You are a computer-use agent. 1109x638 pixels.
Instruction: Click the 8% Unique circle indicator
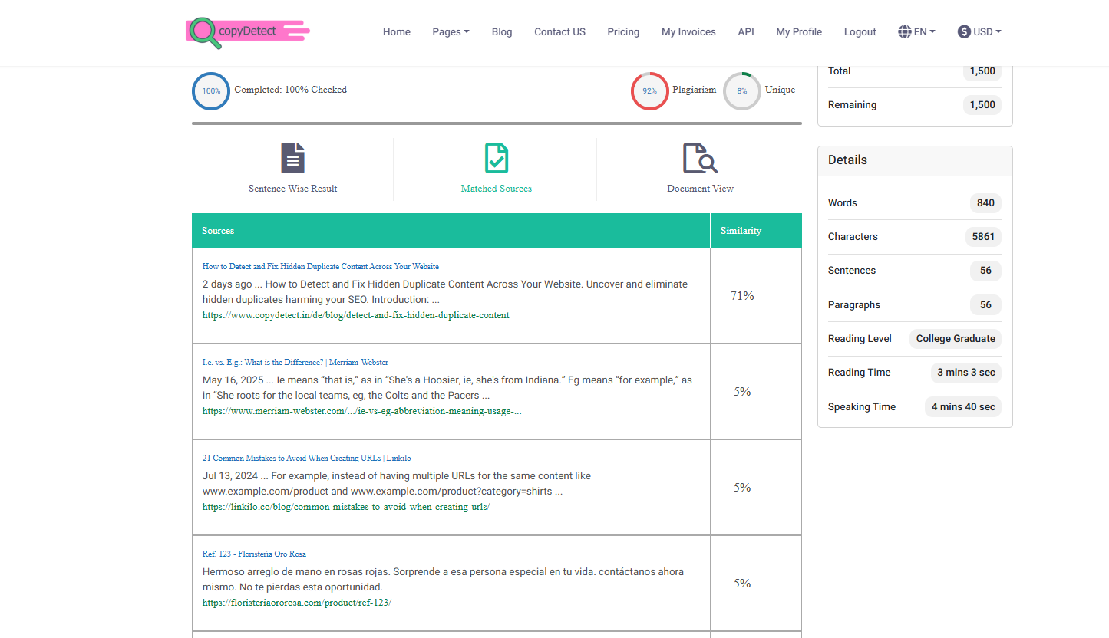(741, 90)
